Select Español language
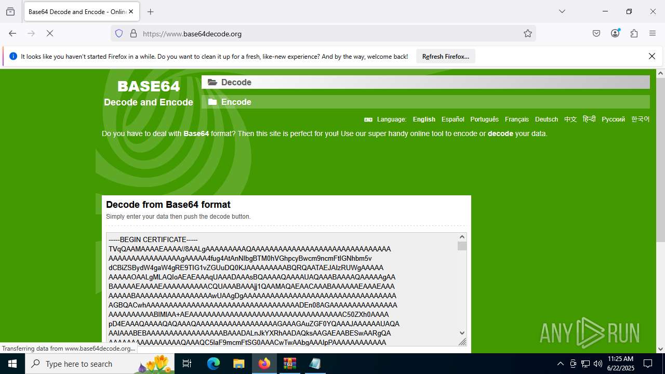Image resolution: width=665 pixels, height=374 pixels. (453, 119)
